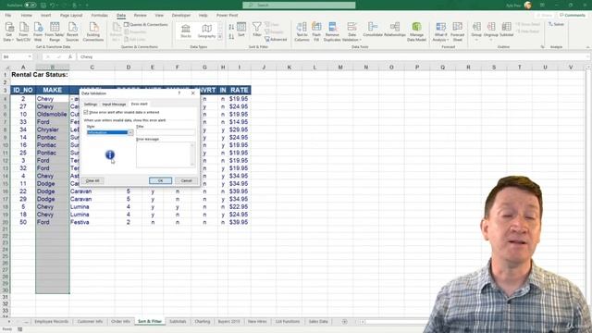The width and height of the screenshot is (592, 333).
Task: Open the Home ribbon tab
Action: (27, 15)
